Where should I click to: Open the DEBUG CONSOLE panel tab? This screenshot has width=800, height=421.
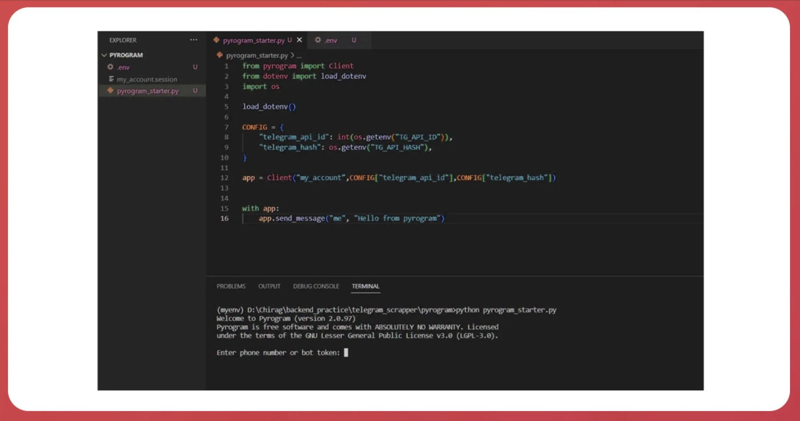[316, 286]
